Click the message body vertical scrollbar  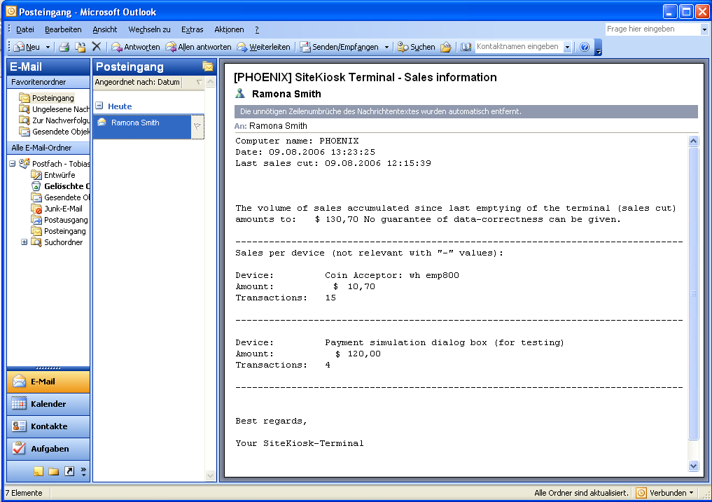click(x=694, y=294)
